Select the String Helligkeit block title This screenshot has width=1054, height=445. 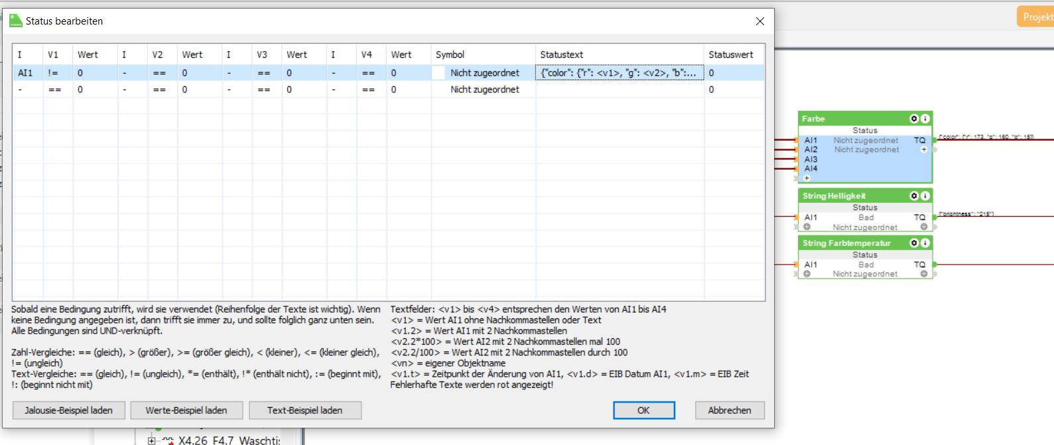tap(834, 196)
